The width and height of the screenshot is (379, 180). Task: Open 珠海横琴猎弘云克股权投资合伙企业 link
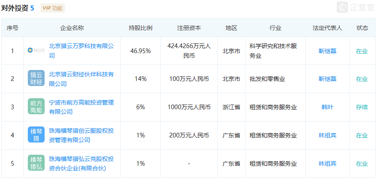81,164
